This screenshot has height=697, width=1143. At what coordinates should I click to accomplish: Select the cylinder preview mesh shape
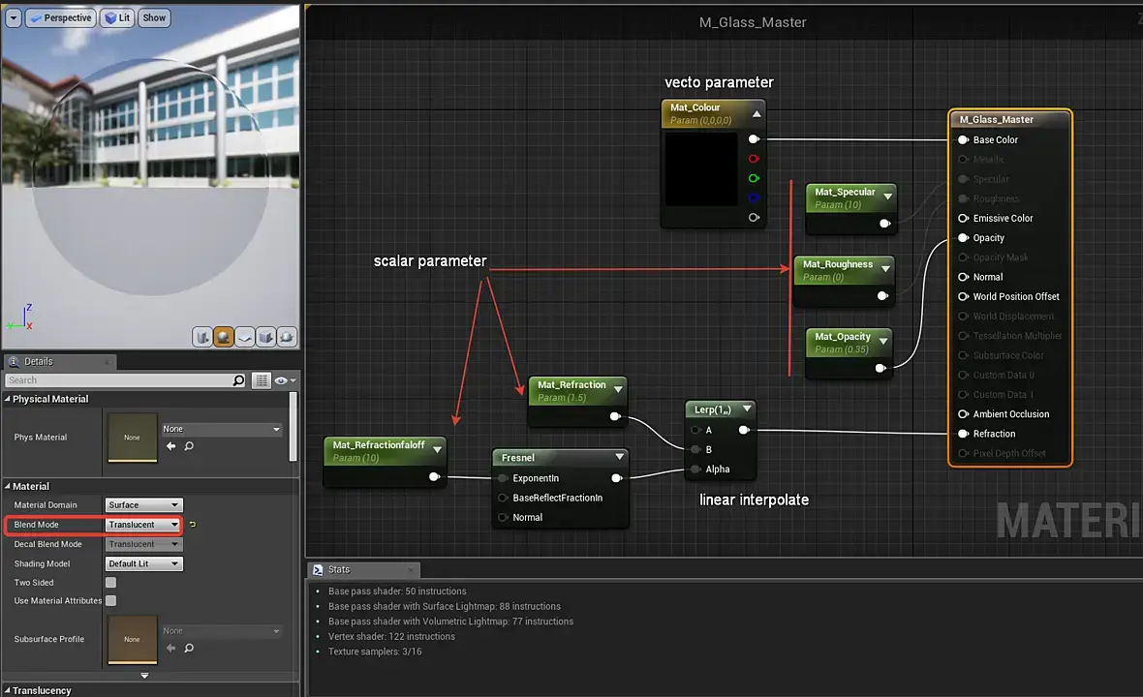201,337
